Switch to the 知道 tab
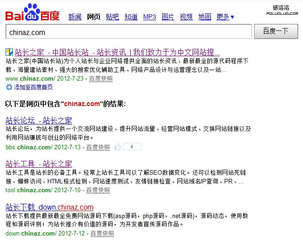Screen dimensions: 303x242 coord(131,17)
